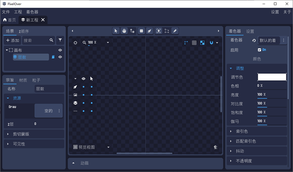Open canvas settings gear icon
This screenshot has width=293, height=172.
tap(75, 43)
